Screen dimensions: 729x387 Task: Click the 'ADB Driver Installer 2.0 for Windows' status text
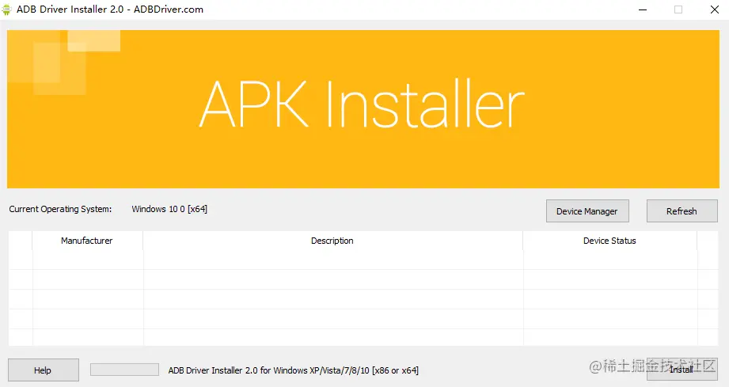pyautogui.click(x=294, y=370)
